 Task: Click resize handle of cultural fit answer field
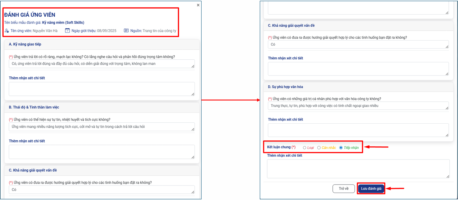click(x=447, y=108)
